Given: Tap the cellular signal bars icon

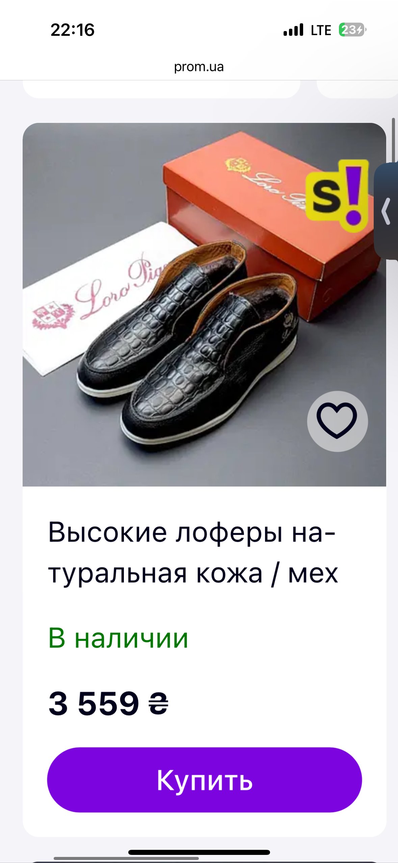Looking at the screenshot, I should tap(293, 30).
